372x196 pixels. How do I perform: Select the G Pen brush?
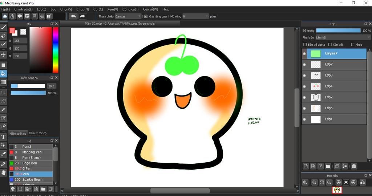point(31,168)
